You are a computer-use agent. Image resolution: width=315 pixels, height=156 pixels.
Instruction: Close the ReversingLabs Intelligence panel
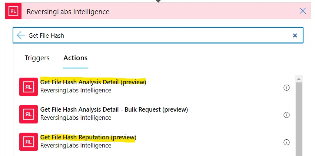point(303,11)
